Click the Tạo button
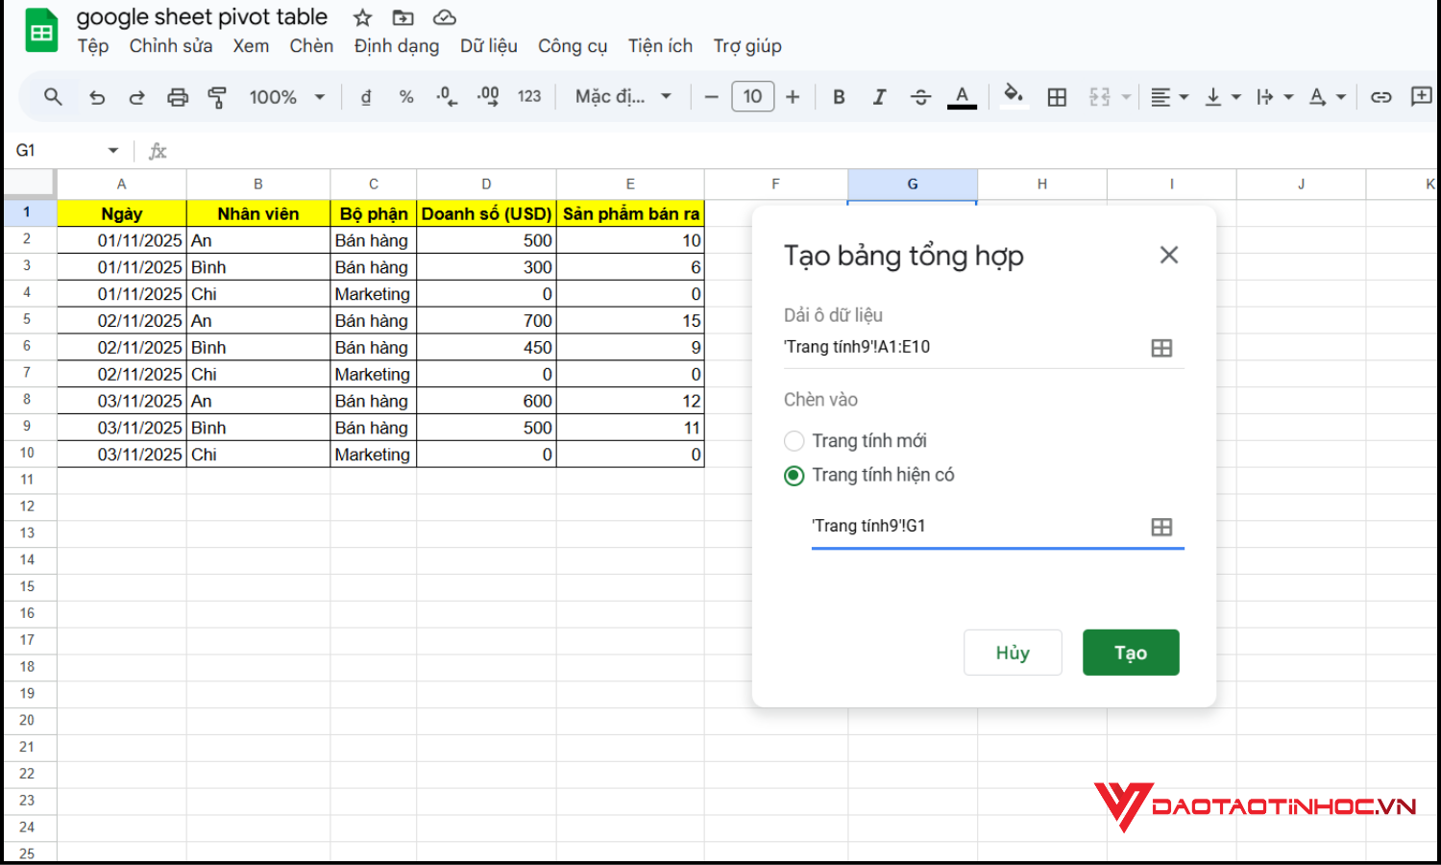 tap(1131, 652)
